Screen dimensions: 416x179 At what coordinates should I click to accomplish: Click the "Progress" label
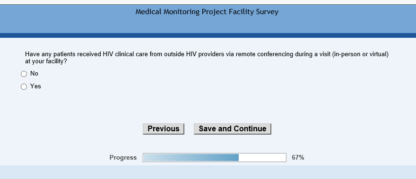pyautogui.click(x=123, y=158)
